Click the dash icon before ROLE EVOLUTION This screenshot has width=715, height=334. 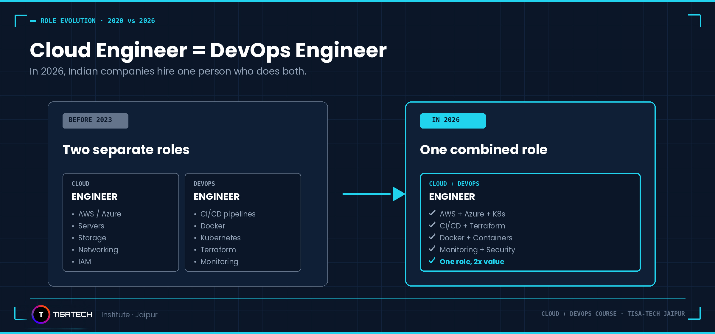click(x=32, y=21)
